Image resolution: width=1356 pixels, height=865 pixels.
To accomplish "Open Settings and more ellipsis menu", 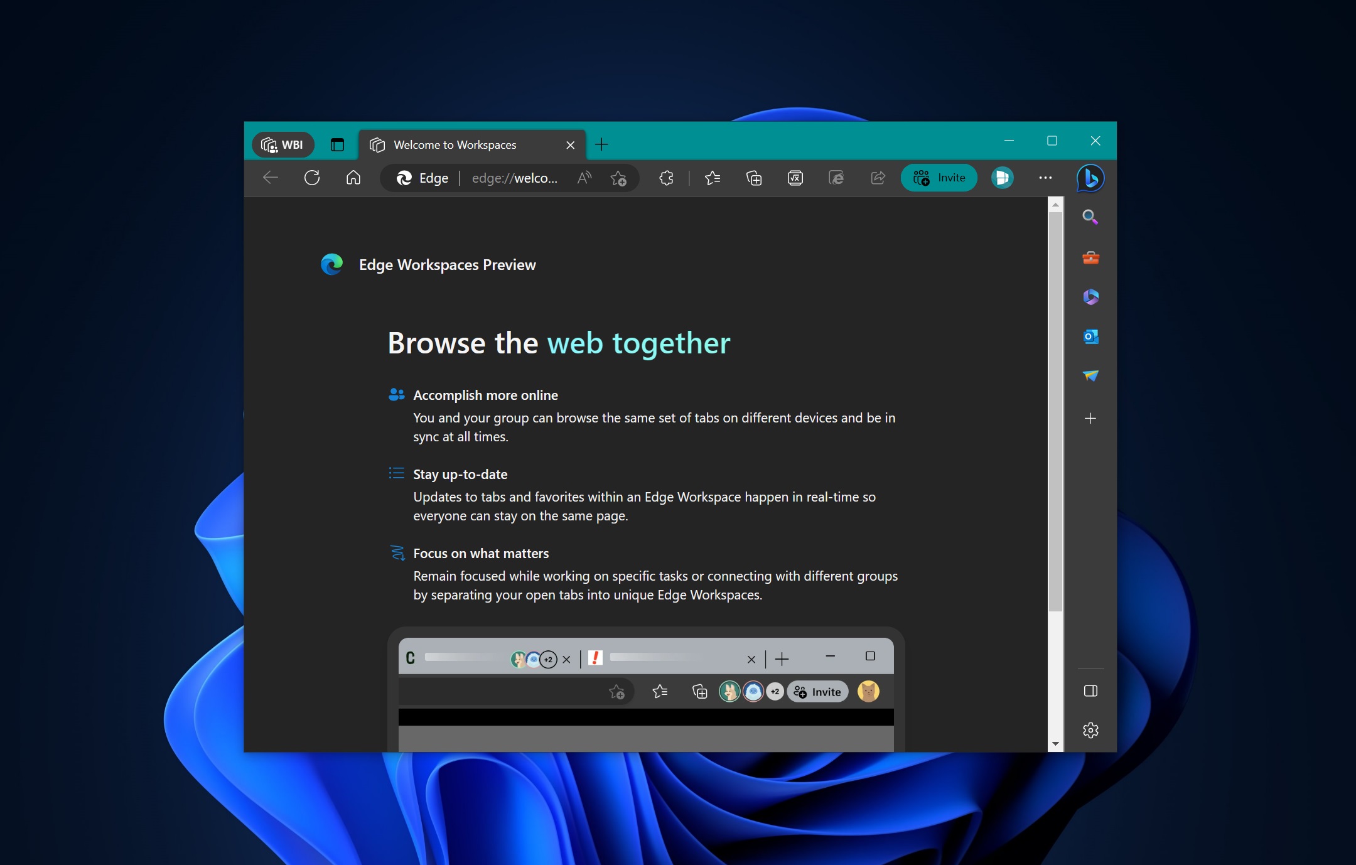I will tap(1045, 178).
